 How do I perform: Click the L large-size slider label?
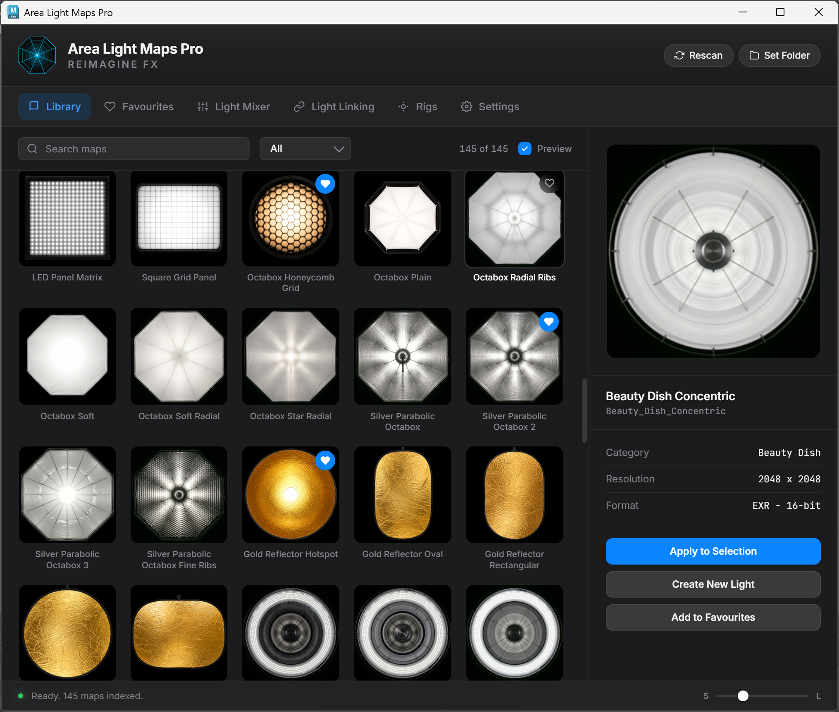click(818, 696)
